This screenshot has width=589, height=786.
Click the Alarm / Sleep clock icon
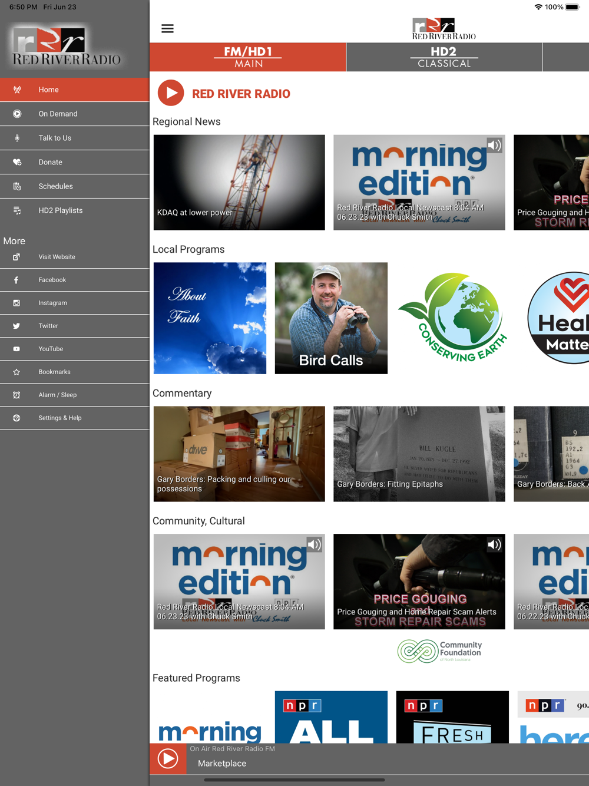[x=16, y=395]
